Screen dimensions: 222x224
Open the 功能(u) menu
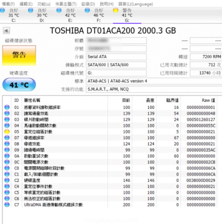point(44,4)
